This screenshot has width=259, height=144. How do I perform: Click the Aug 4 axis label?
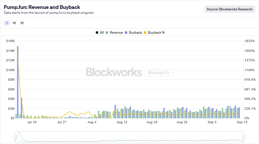92,122
